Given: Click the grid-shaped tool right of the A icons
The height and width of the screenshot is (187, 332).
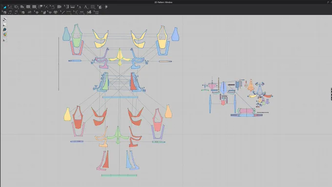Looking at the screenshot, I should (x=93, y=7).
